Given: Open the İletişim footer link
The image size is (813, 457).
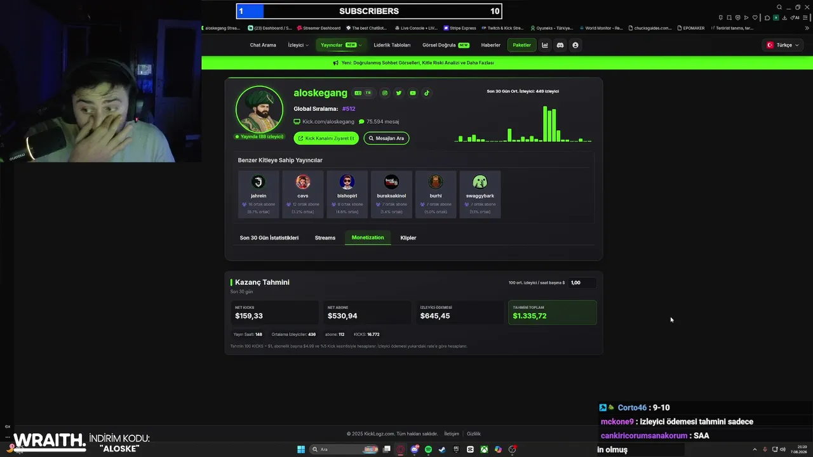Looking at the screenshot, I should point(452,434).
